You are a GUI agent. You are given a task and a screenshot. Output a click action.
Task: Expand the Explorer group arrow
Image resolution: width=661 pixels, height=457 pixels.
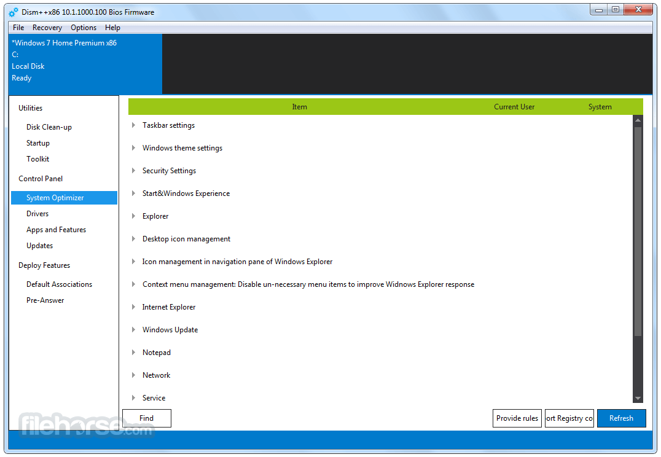(133, 216)
